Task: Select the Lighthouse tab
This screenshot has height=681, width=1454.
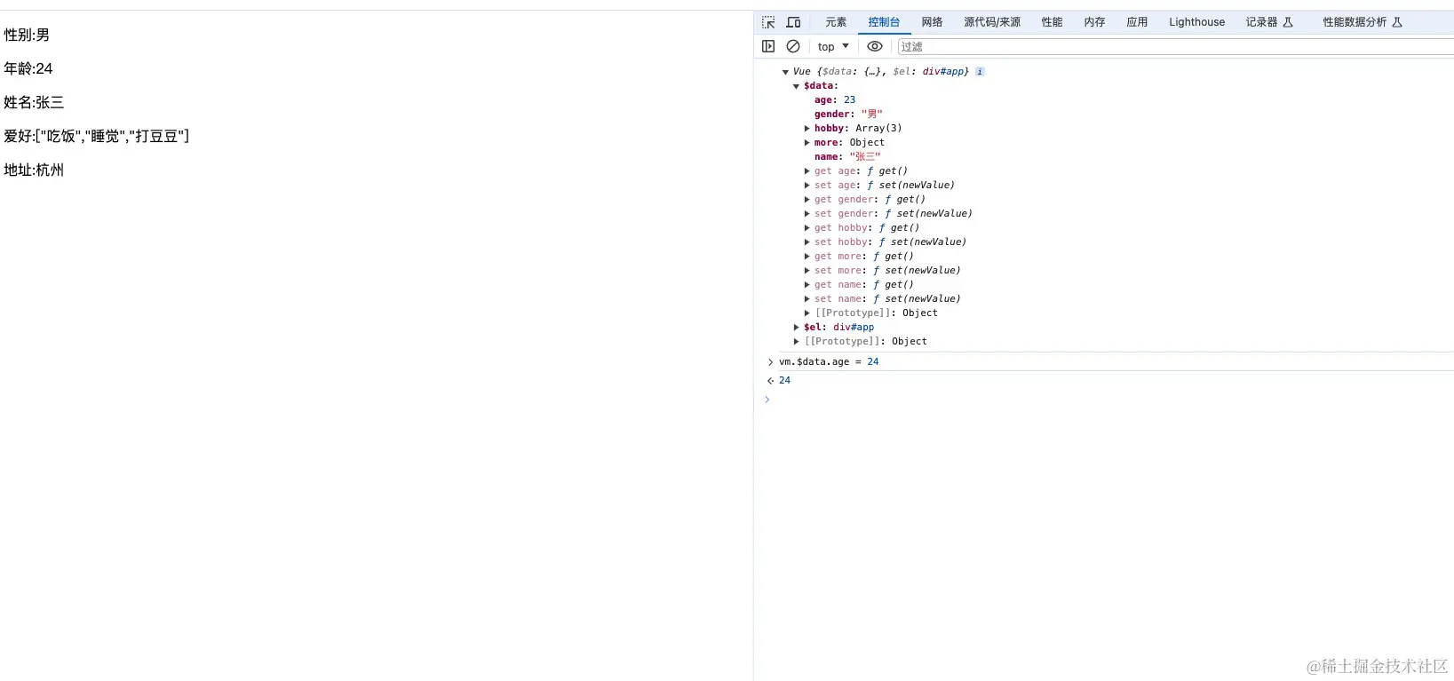Action: [1196, 22]
